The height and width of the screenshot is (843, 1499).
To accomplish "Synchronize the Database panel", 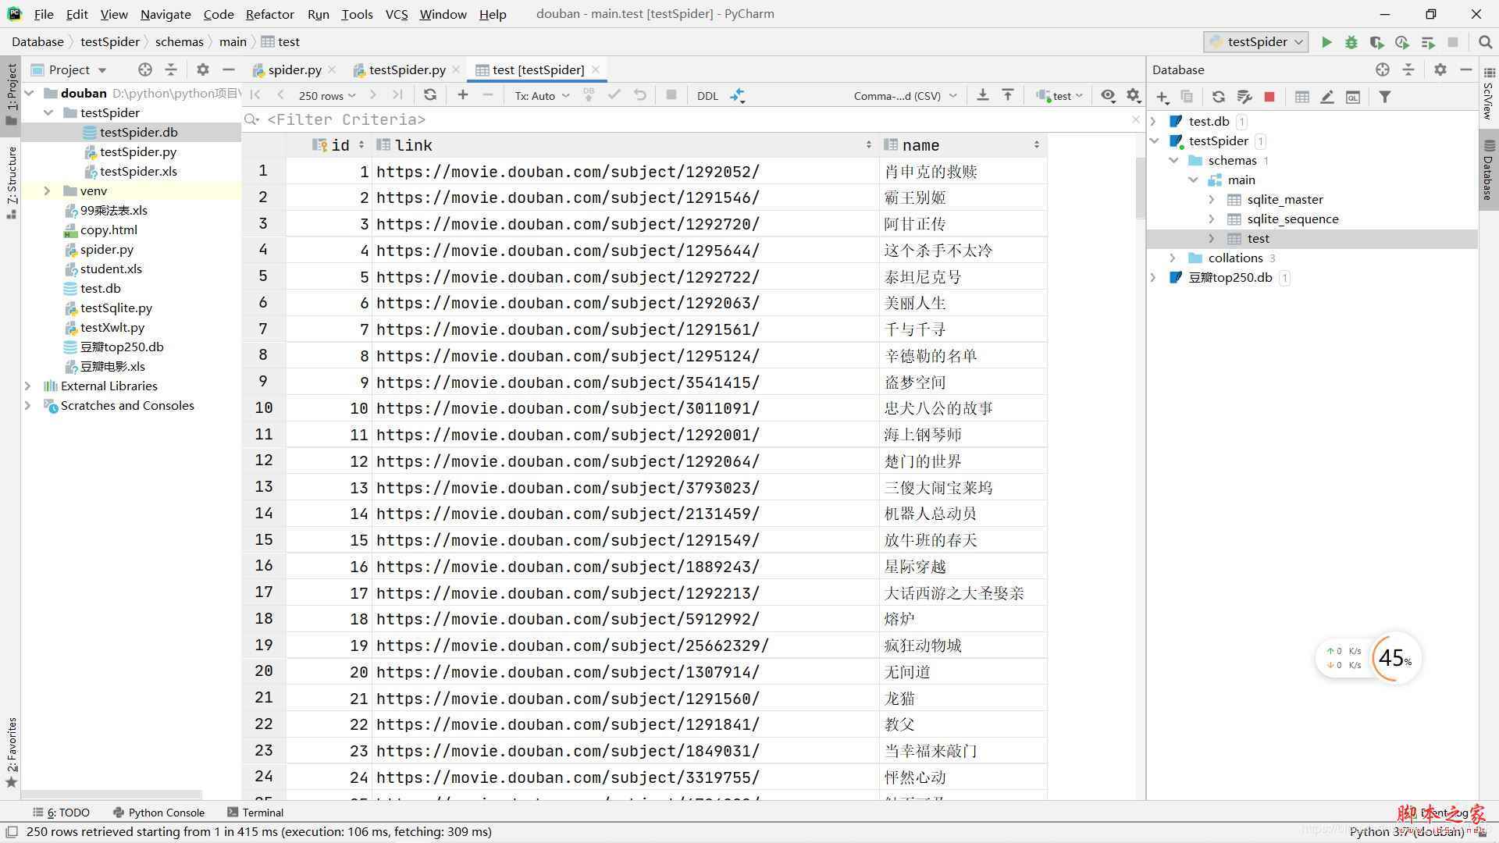I will tap(1218, 96).
